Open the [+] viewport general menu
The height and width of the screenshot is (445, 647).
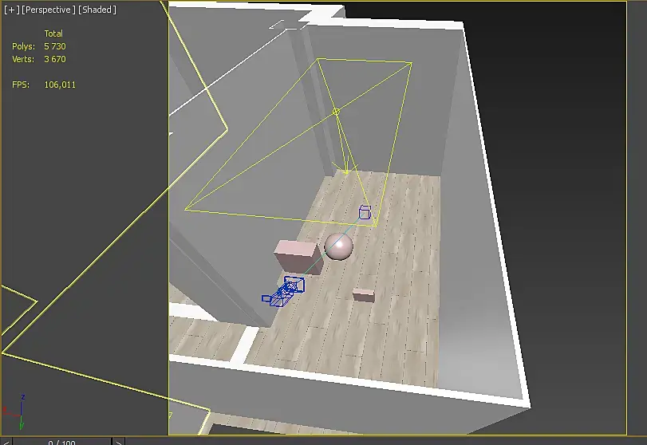tap(11, 10)
